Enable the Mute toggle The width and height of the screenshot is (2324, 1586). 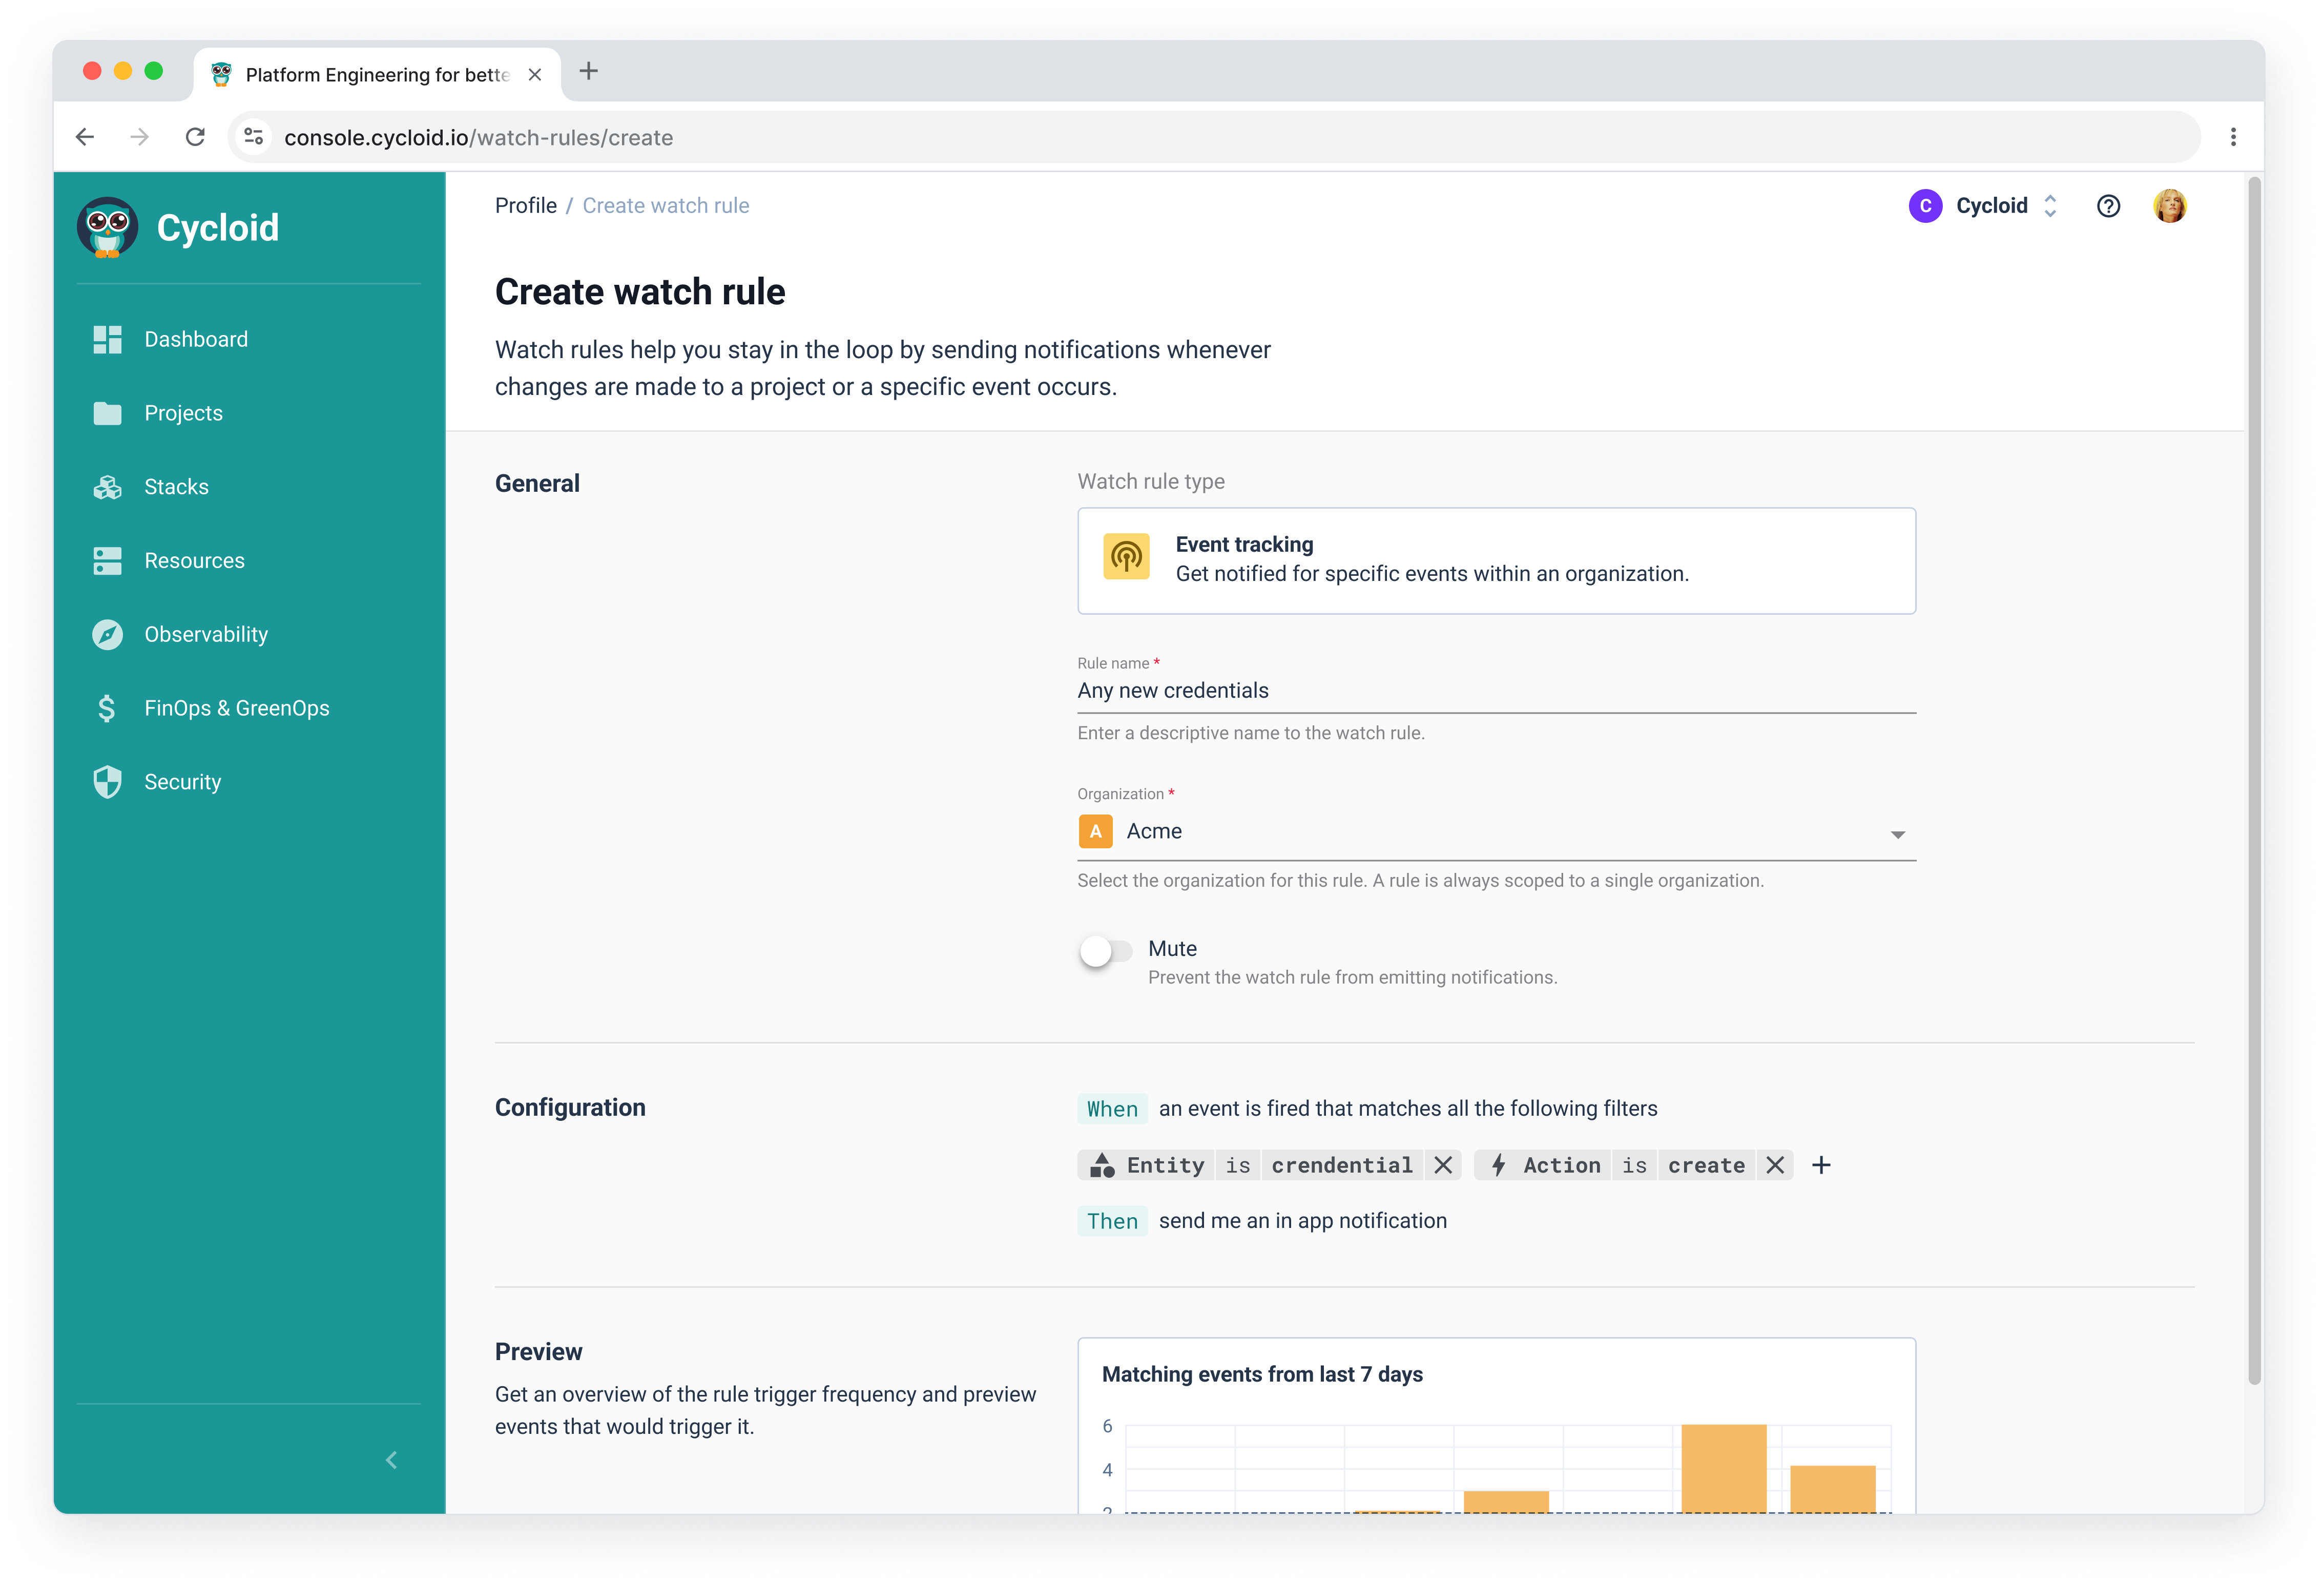(1105, 951)
